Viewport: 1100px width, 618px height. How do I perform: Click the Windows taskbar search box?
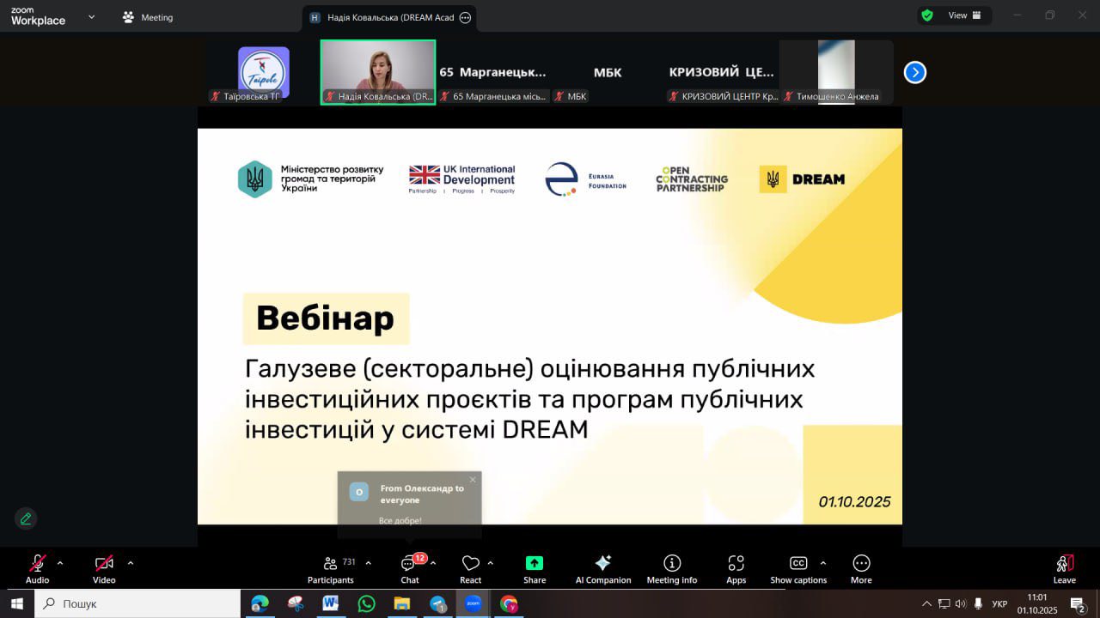pos(137,603)
